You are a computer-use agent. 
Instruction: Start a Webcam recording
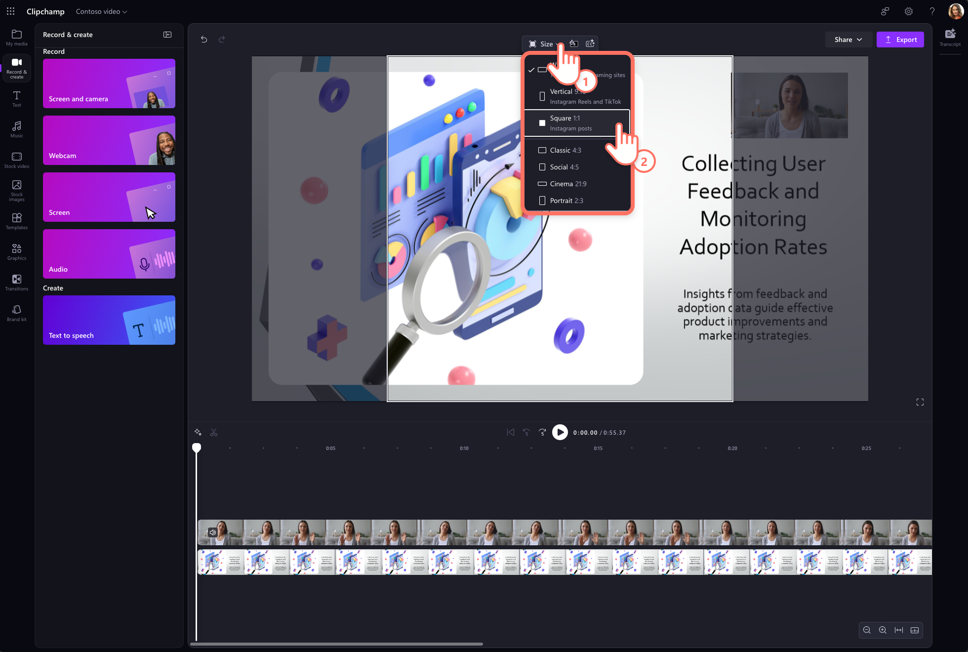(109, 140)
